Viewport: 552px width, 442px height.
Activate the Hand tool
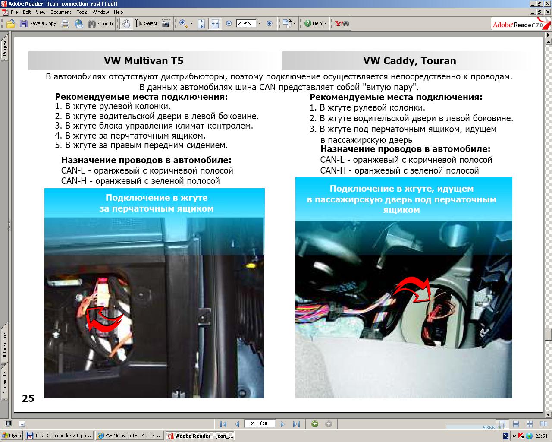126,24
